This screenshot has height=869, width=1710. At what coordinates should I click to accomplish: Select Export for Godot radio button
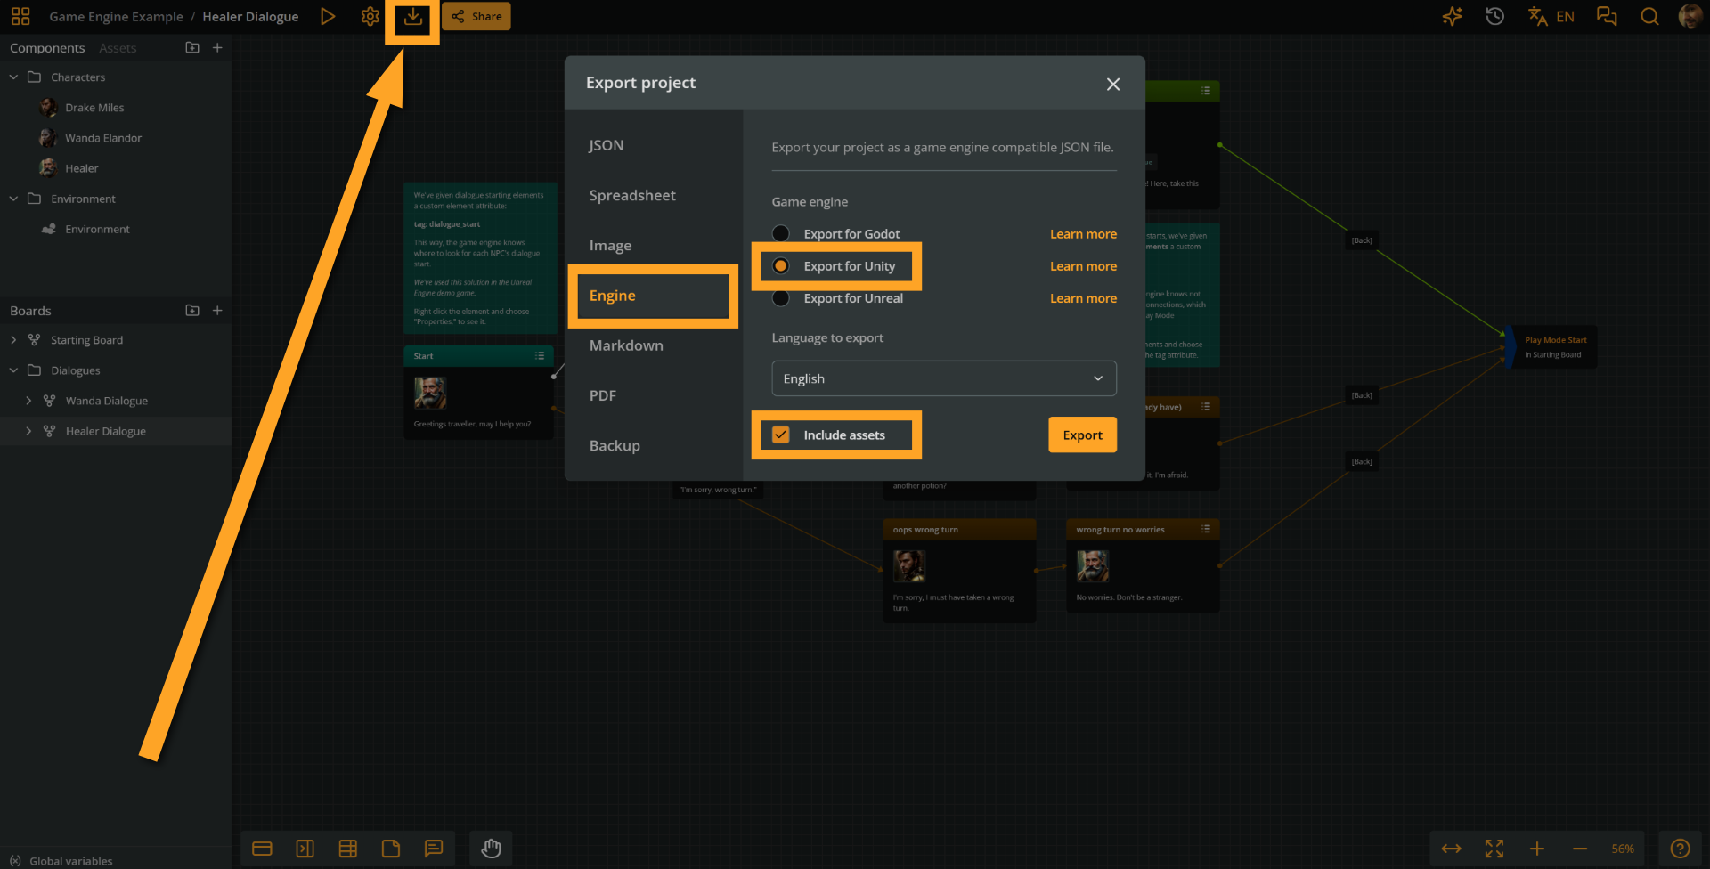(781, 233)
